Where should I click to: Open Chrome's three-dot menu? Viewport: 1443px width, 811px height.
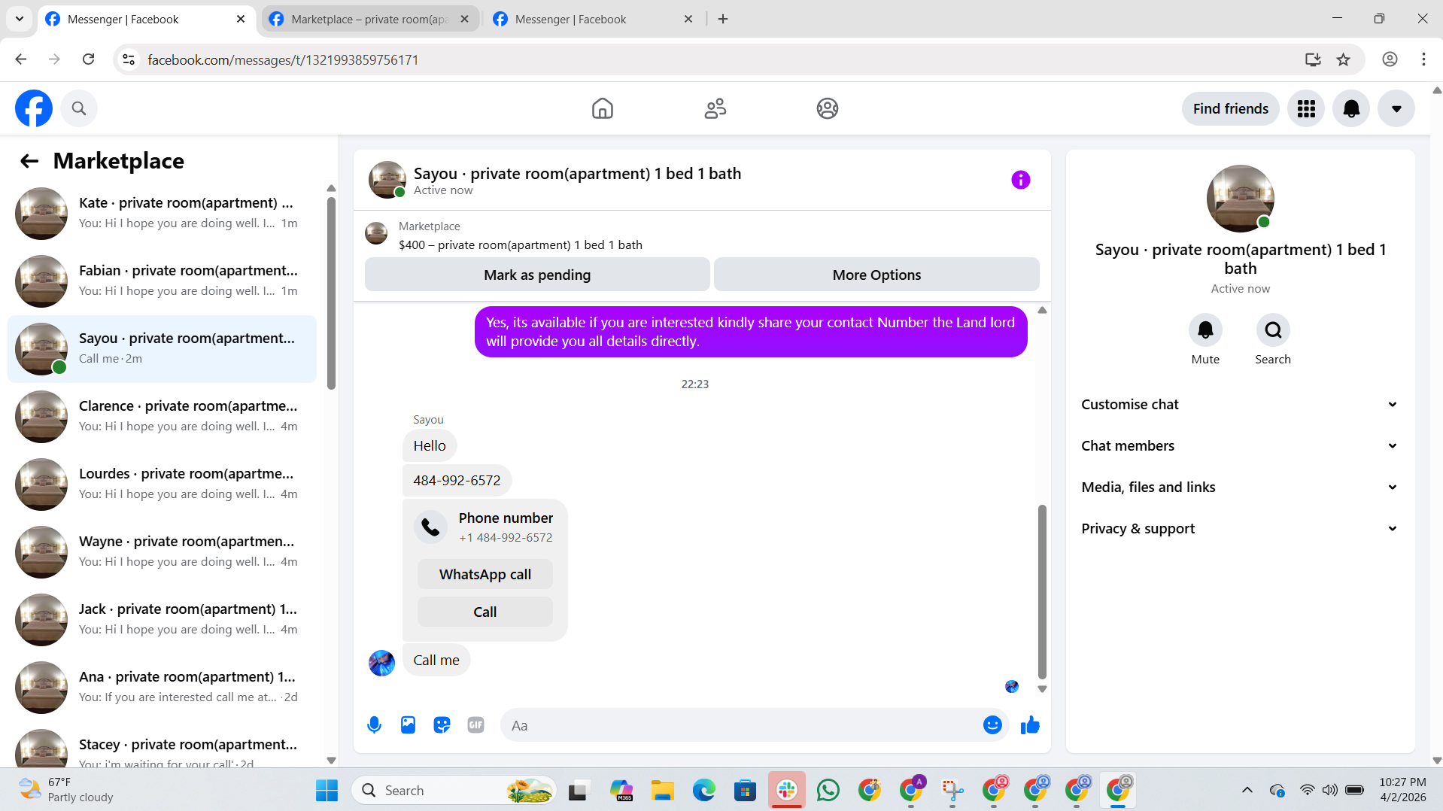[x=1423, y=59]
